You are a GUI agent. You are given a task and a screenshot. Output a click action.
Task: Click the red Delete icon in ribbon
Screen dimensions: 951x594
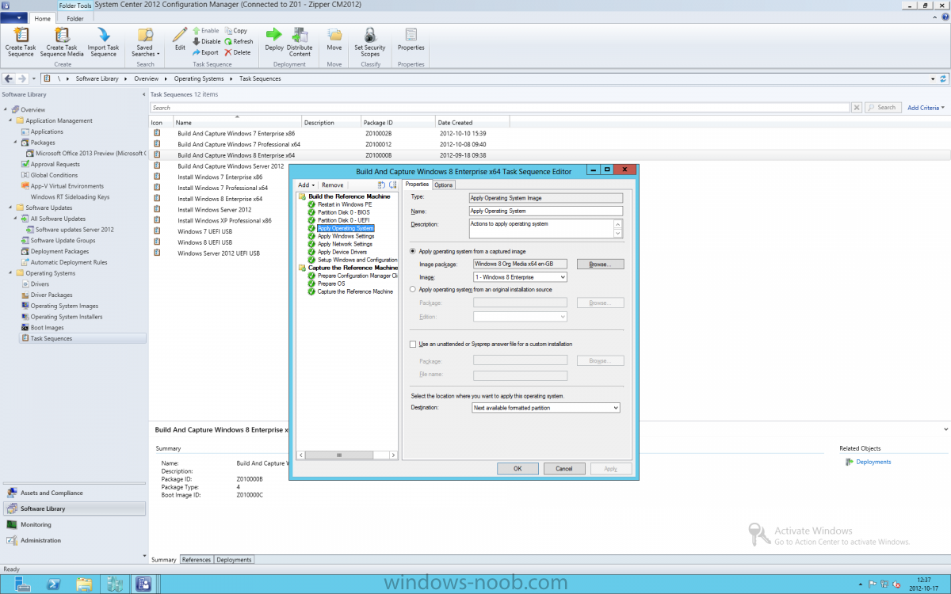click(228, 52)
